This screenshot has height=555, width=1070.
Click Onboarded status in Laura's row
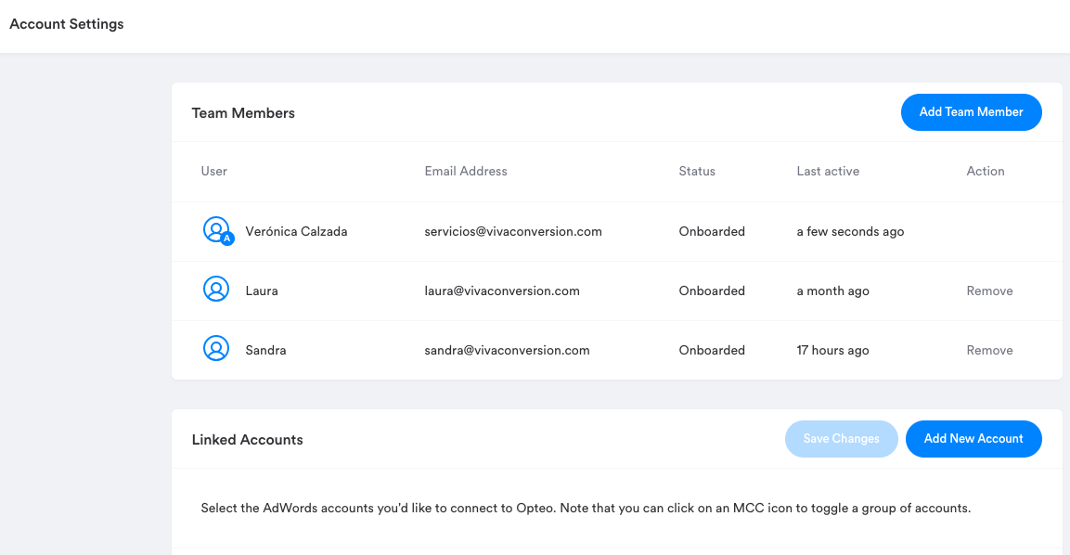pyautogui.click(x=712, y=290)
